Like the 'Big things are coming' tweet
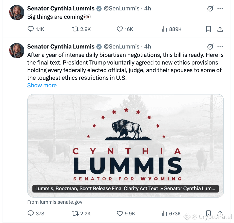234x223 pixels. [125, 29]
